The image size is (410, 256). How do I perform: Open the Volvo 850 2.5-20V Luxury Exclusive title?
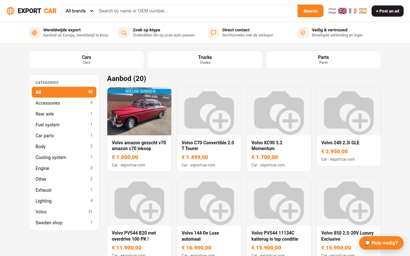pos(348,236)
